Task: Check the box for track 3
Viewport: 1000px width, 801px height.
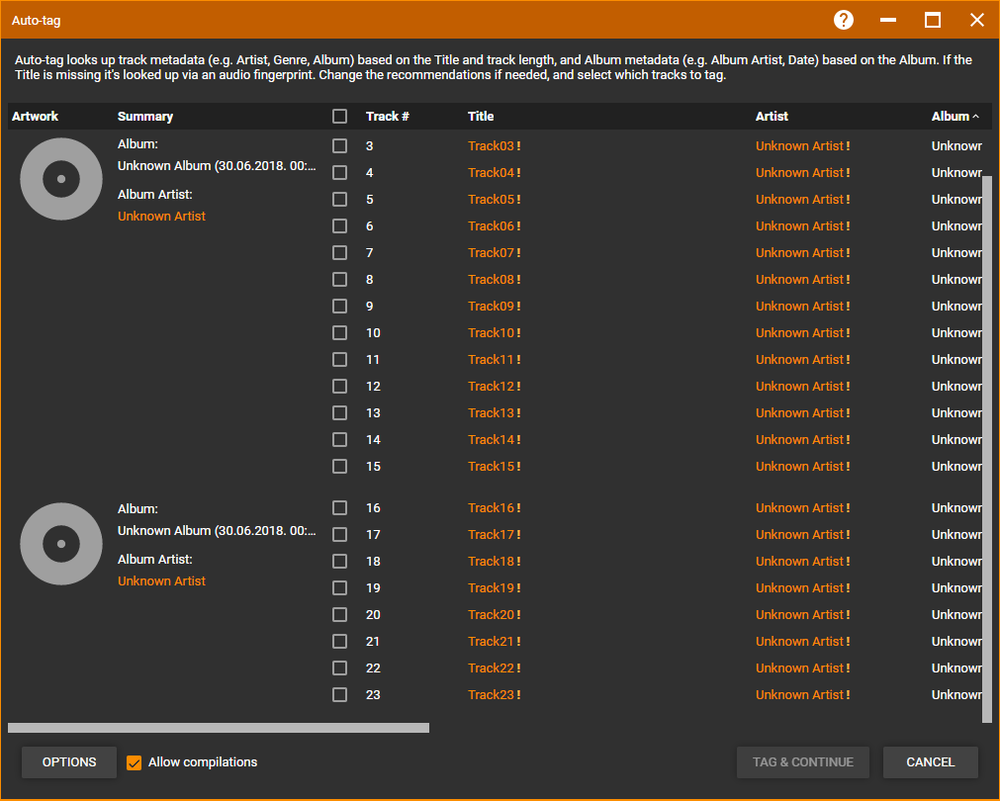Action: 340,146
